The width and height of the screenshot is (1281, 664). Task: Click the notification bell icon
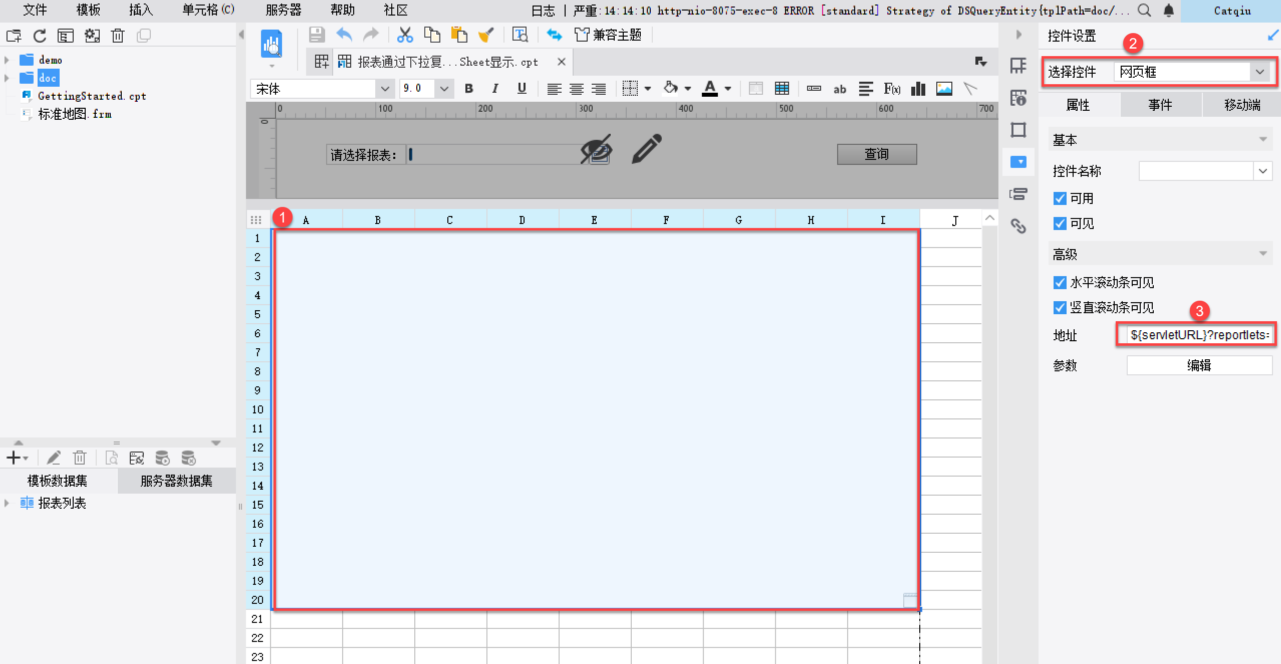click(1168, 10)
